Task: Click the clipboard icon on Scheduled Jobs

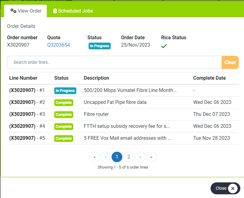Action: (x=55, y=11)
